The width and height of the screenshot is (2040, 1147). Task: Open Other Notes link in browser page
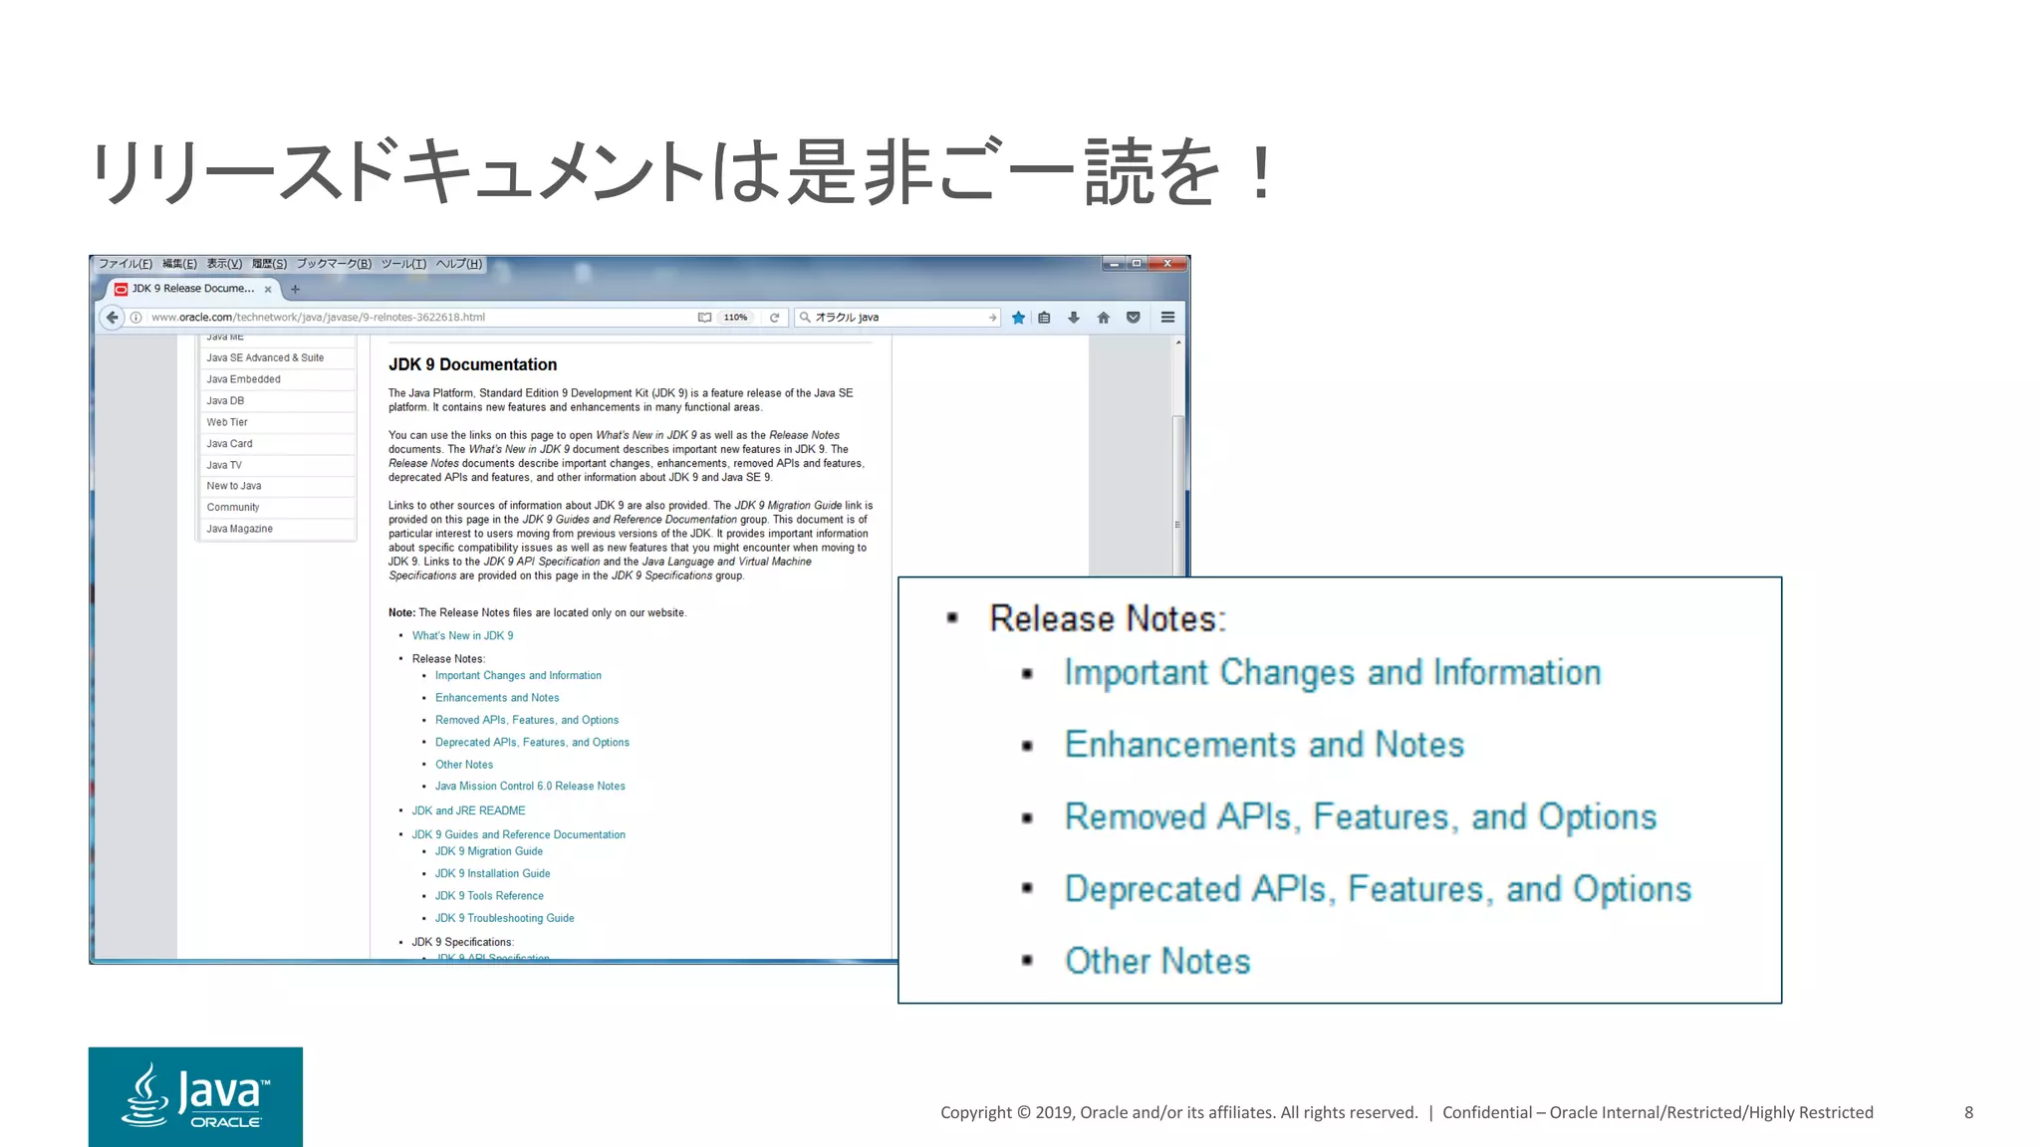(464, 765)
